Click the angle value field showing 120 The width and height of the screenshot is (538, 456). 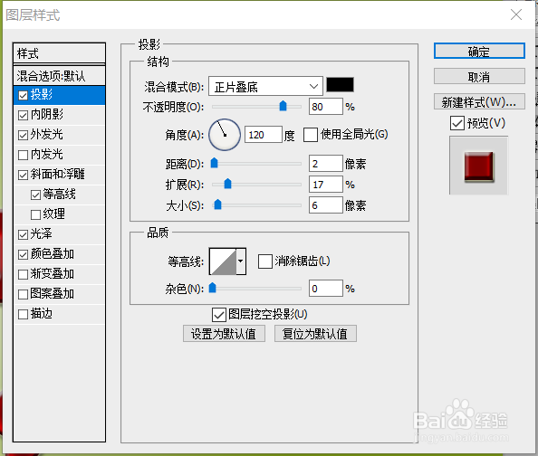point(264,135)
